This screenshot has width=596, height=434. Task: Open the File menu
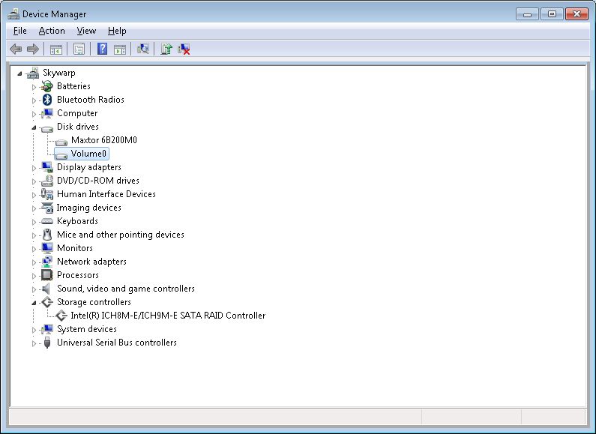pyautogui.click(x=20, y=31)
